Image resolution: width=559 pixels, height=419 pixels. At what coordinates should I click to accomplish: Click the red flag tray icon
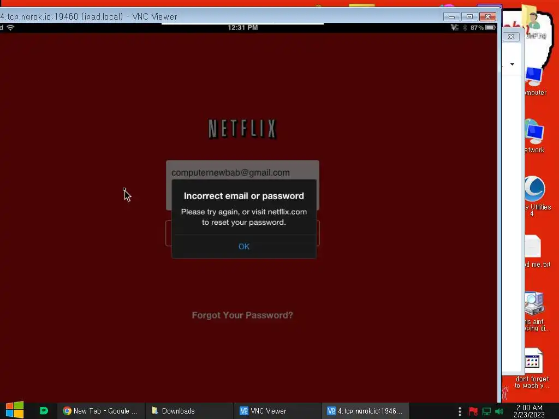[x=473, y=411]
